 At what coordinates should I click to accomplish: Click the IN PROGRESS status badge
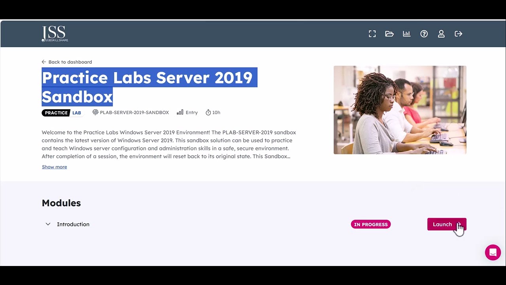(x=371, y=224)
